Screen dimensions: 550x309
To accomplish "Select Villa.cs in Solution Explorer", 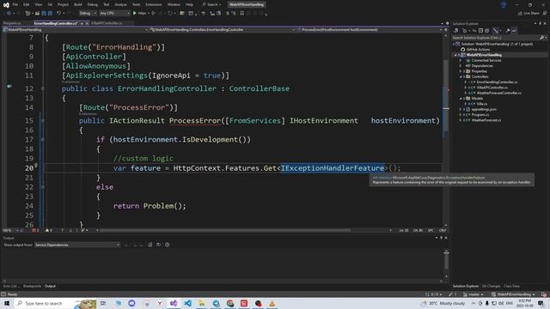I will [482, 104].
